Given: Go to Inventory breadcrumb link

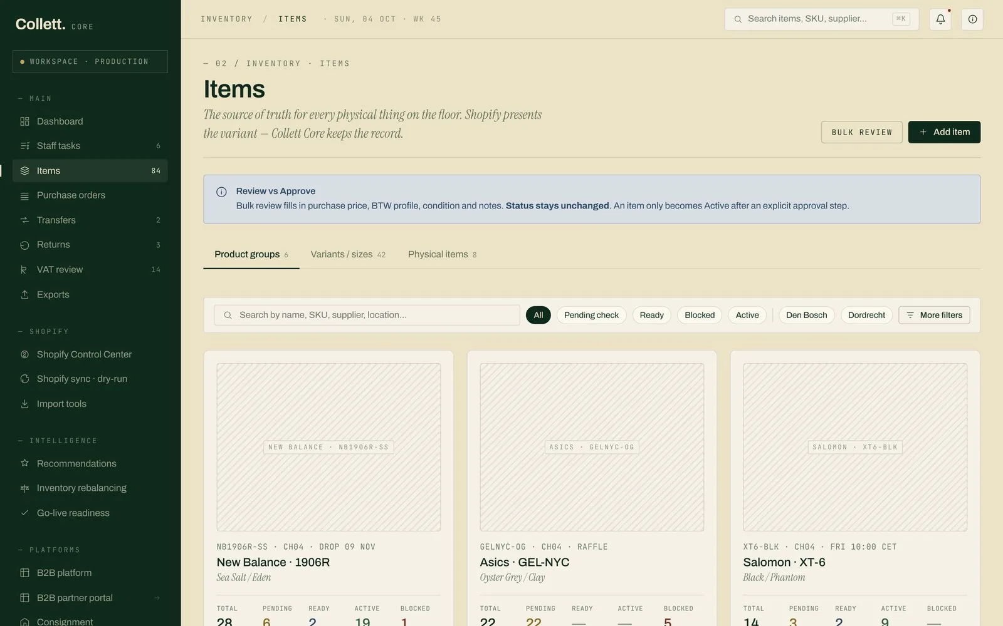Looking at the screenshot, I should click(226, 19).
